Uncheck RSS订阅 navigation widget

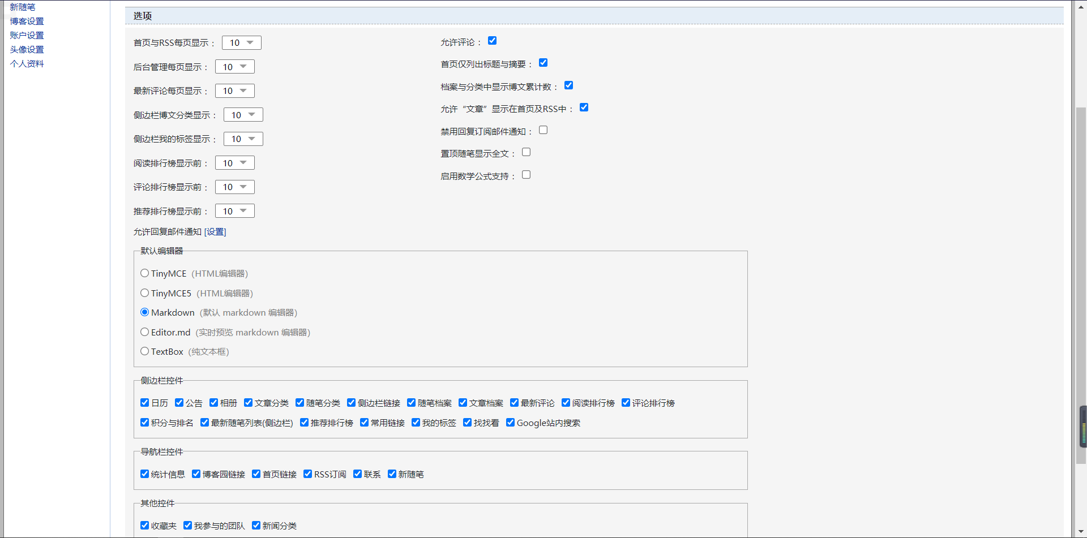(307, 474)
